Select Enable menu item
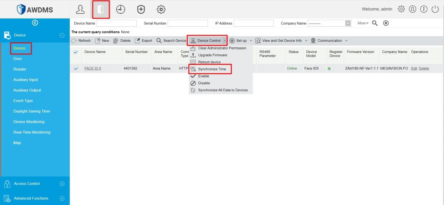The height and width of the screenshot is (205, 444). click(x=221, y=76)
